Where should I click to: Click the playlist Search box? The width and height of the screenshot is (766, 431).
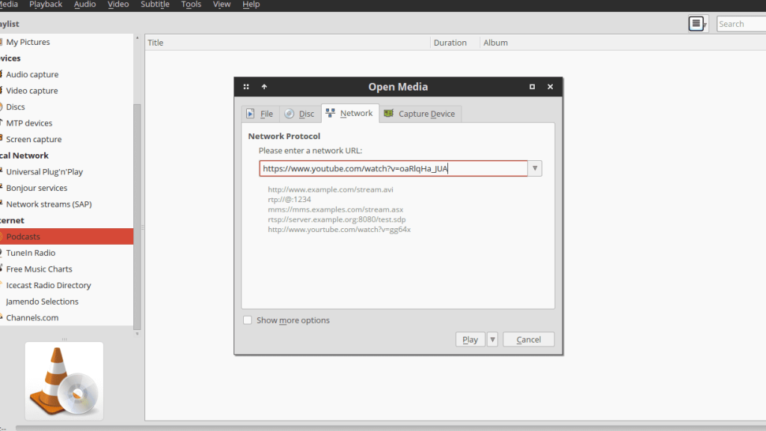pyautogui.click(x=740, y=24)
